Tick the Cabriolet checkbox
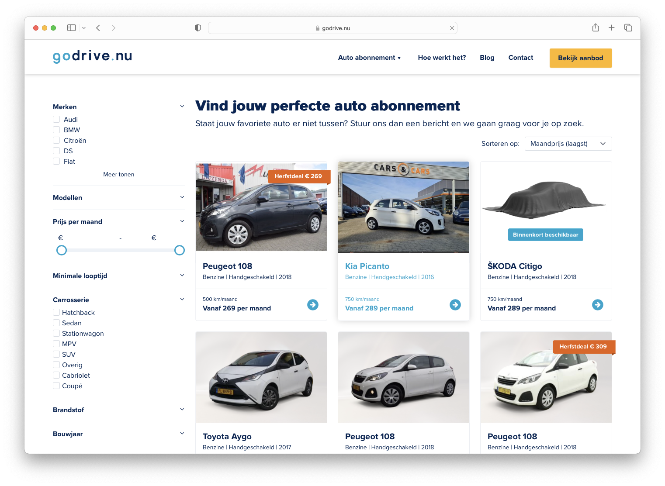The width and height of the screenshot is (665, 486). [56, 375]
